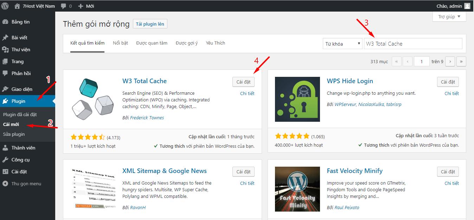
Task: Open Chi tiết for WPS Hide Login
Action: pos(451,93)
